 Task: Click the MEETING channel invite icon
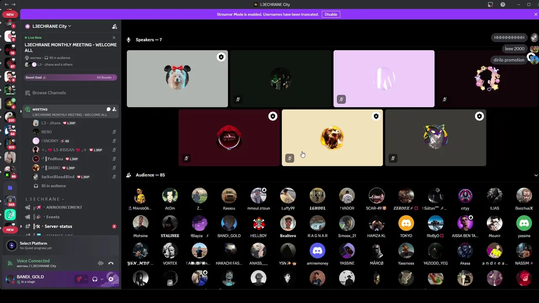[x=114, y=109]
